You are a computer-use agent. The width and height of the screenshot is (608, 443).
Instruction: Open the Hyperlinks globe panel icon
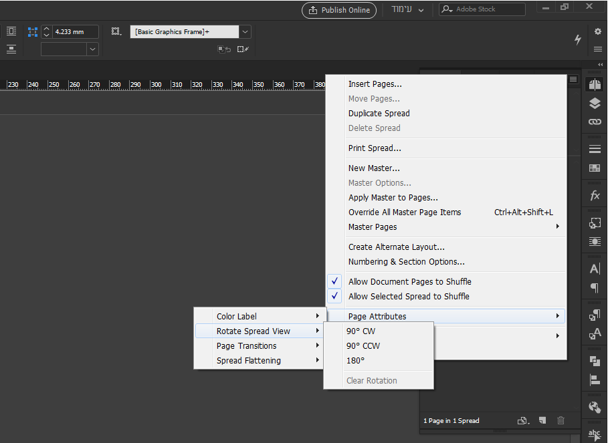click(595, 407)
